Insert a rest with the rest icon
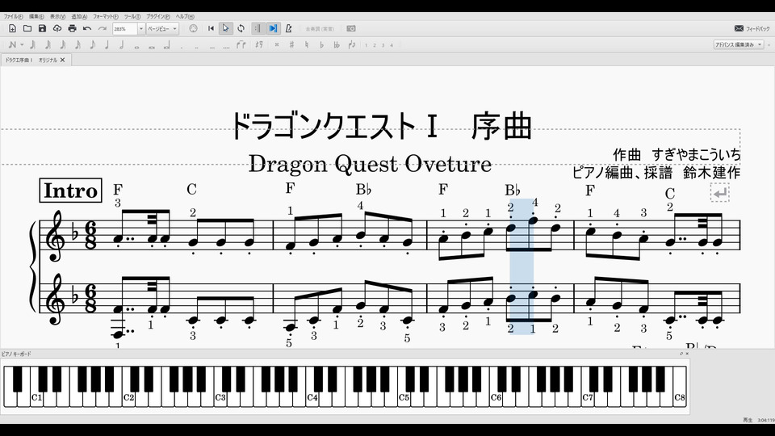The width and height of the screenshot is (775, 436). click(x=259, y=45)
